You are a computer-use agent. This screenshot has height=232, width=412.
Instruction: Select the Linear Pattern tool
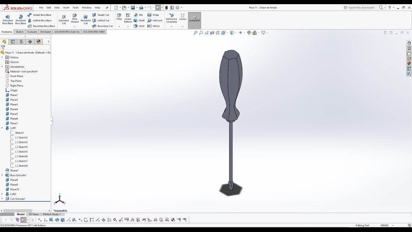(128, 18)
